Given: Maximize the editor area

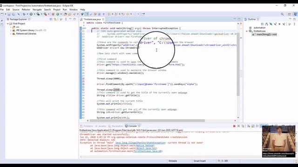Looking at the screenshot, I should coord(239,19).
